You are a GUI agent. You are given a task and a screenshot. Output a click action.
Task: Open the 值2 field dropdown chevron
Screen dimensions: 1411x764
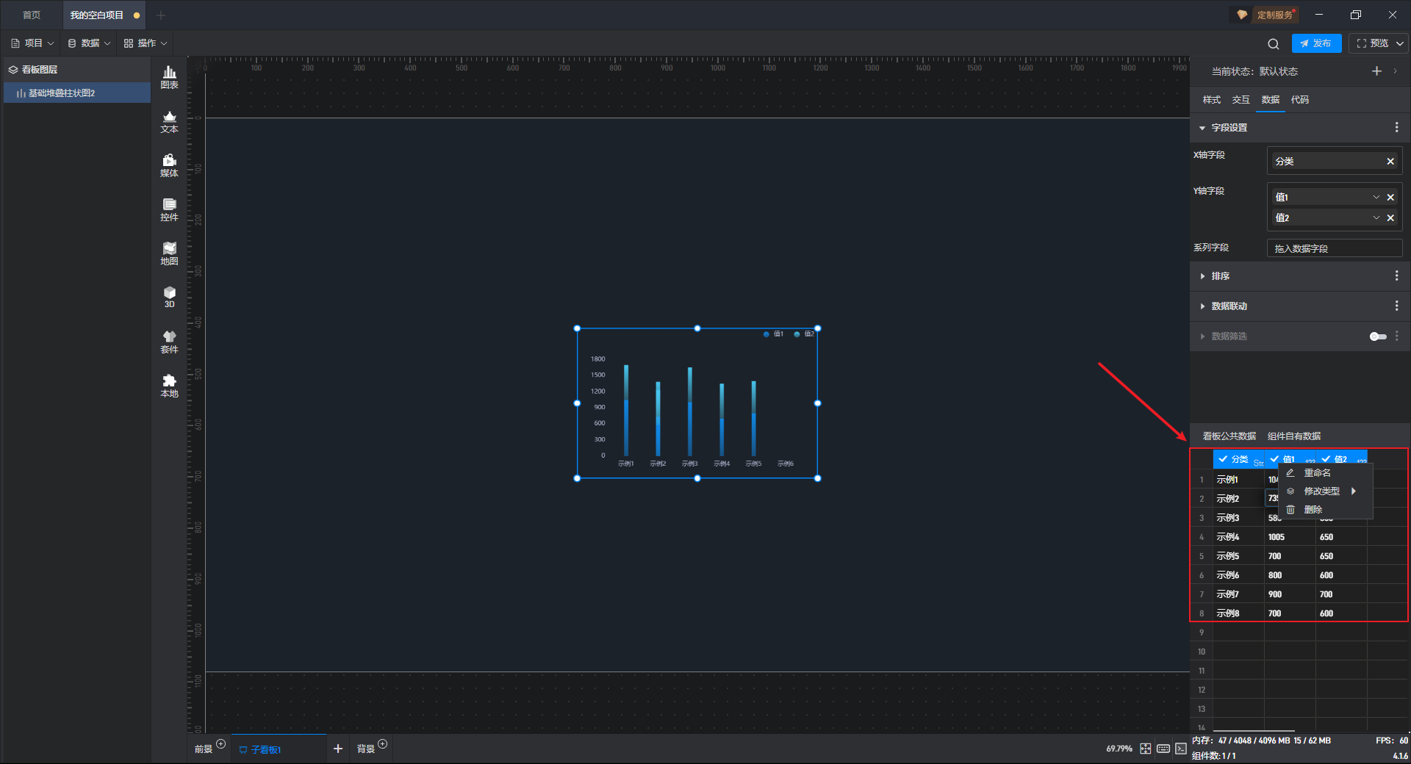tap(1376, 218)
